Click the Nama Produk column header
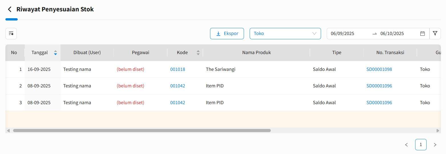 256,53
